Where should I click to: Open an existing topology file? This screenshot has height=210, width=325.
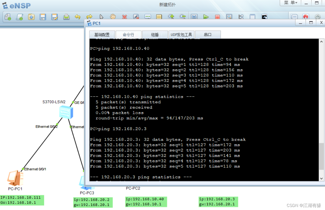point(31,17)
